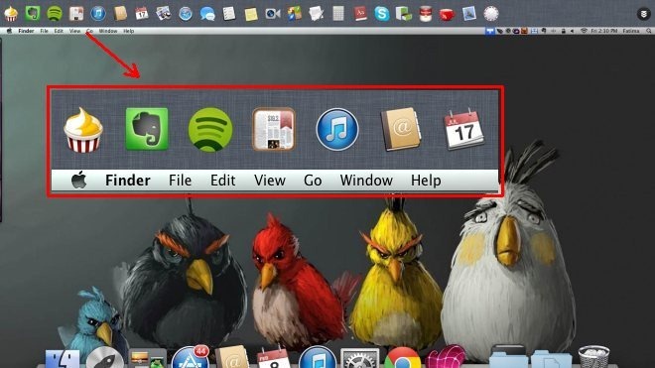Launch iTunes from the top launcher bar
Image resolution: width=655 pixels, height=368 pixels.
coord(98,13)
